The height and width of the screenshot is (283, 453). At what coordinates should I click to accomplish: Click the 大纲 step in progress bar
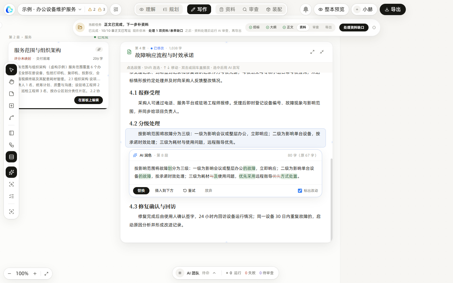[x=271, y=27]
